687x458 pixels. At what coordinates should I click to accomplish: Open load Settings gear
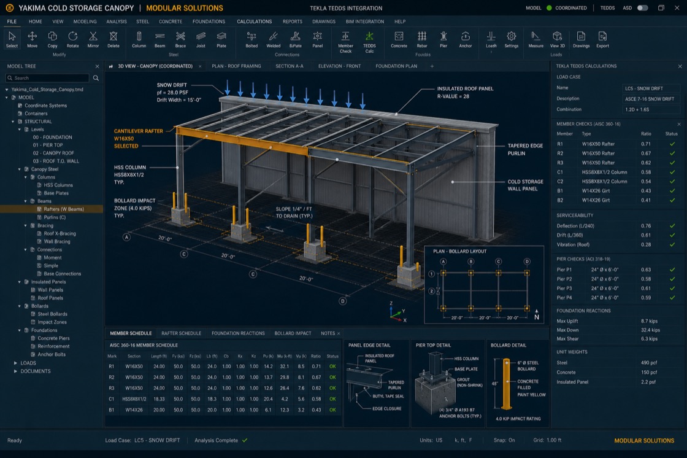(512, 39)
